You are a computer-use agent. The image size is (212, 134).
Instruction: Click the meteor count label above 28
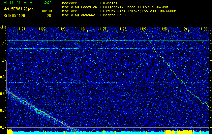pos(47,11)
